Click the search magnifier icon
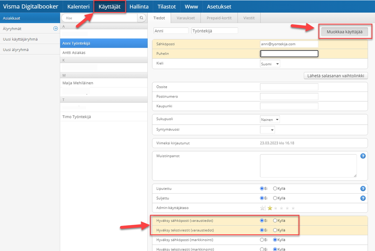This screenshot has height=251, width=375. pyautogui.click(x=141, y=18)
